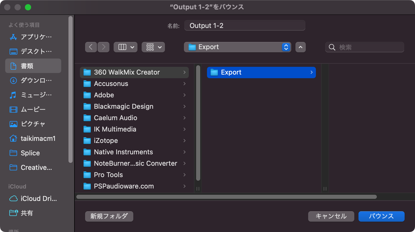Select the Pro Tools folder
415x232 pixels.
tap(134, 175)
